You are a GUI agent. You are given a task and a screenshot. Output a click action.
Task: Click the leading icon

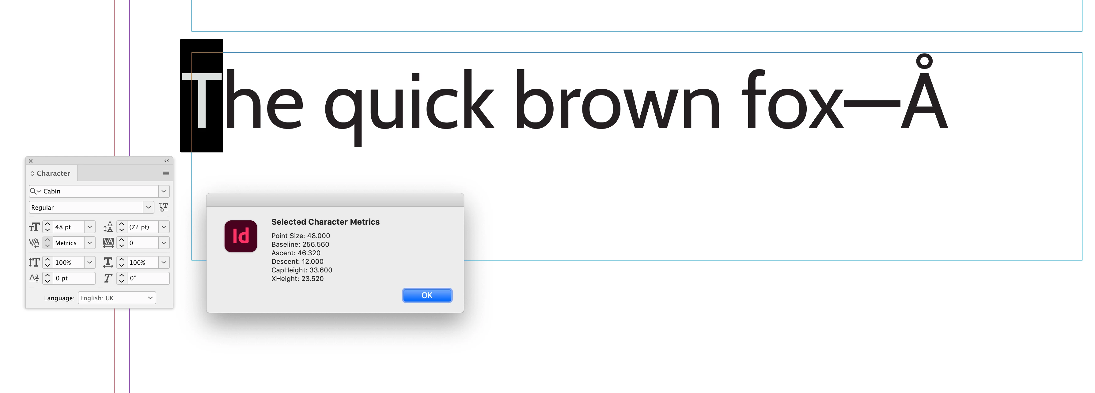(108, 227)
